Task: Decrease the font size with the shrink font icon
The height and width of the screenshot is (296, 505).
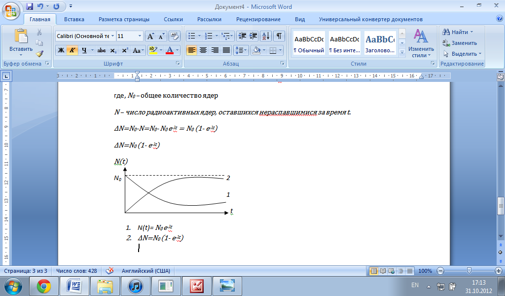Action: [161, 36]
